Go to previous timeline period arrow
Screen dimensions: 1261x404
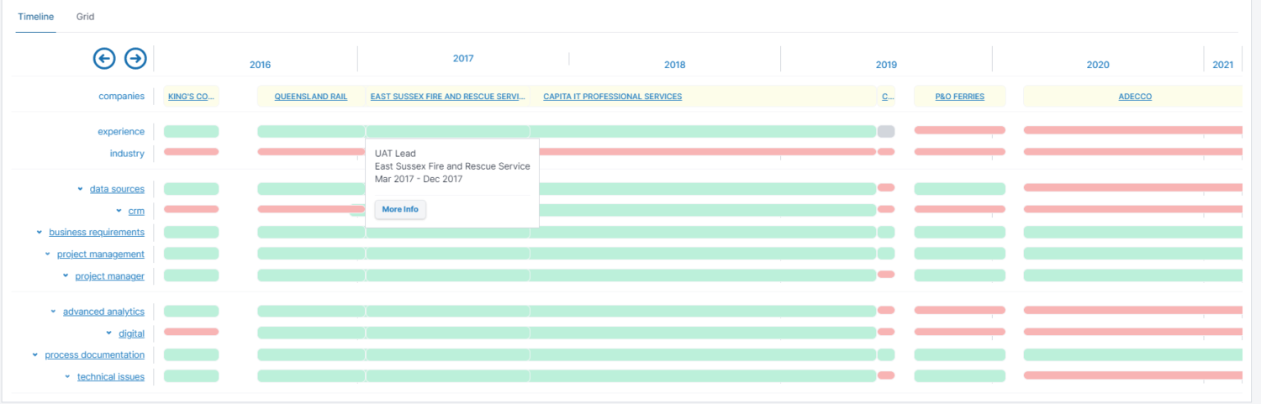pos(103,58)
